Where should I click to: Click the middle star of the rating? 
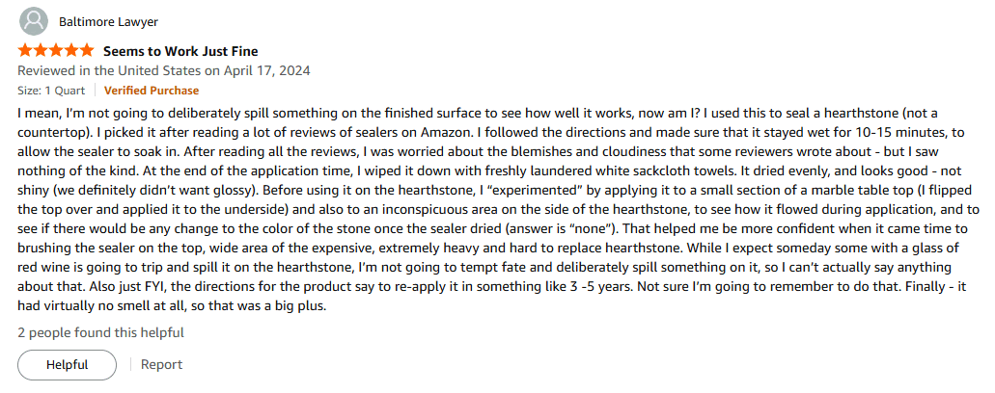tap(56, 51)
